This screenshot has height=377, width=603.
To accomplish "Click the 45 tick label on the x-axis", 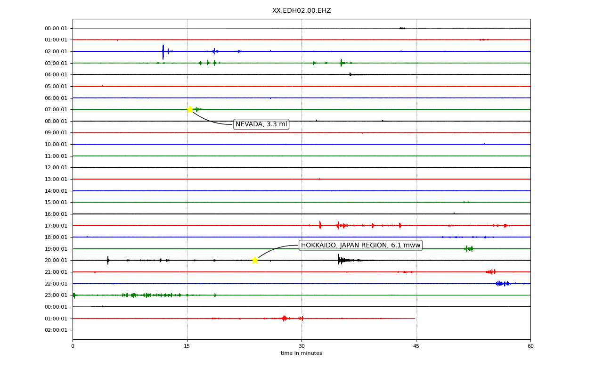I will click(416, 346).
